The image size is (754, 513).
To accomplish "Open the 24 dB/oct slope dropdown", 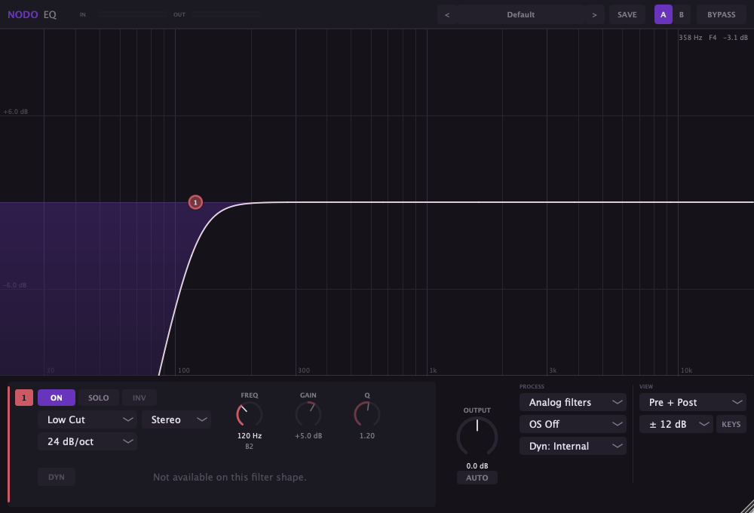I will pyautogui.click(x=87, y=441).
